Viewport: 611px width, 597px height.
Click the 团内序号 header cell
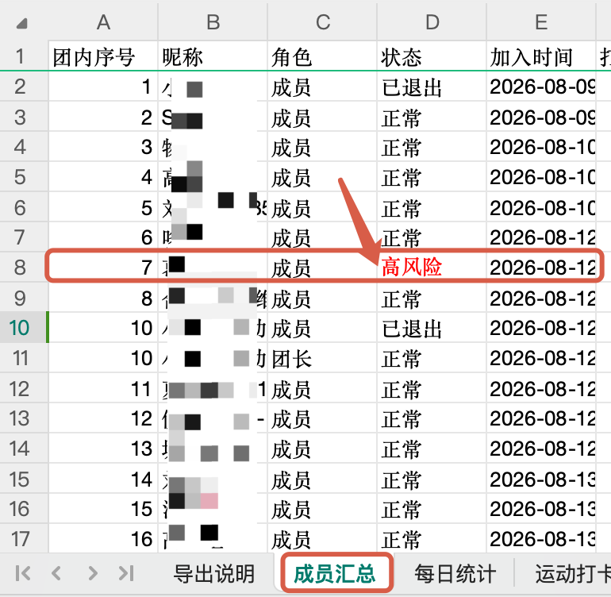pos(103,56)
